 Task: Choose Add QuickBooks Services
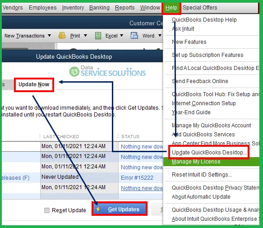click(x=203, y=135)
